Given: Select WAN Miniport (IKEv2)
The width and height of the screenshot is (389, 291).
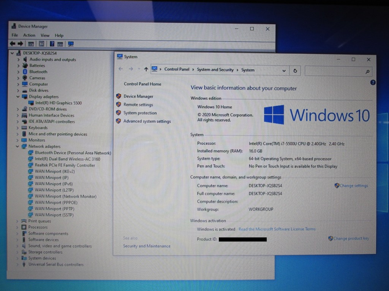Looking at the screenshot, I should click(55, 171).
